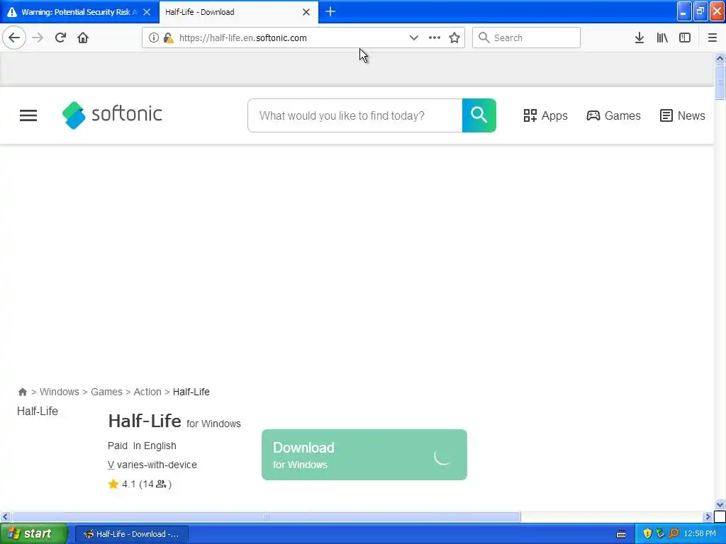Follow the Windows breadcrumb link
726x544 pixels.
point(60,392)
